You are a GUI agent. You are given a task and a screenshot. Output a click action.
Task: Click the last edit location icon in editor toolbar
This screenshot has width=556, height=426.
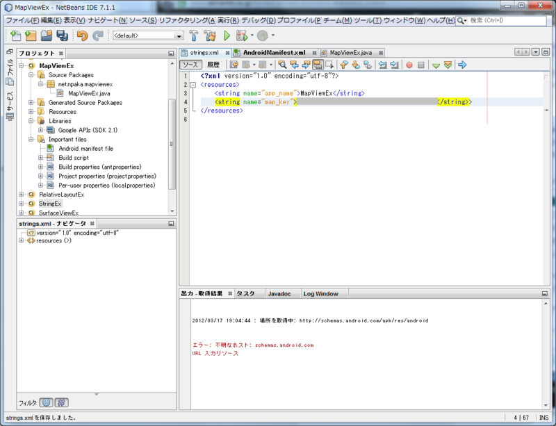coord(234,65)
